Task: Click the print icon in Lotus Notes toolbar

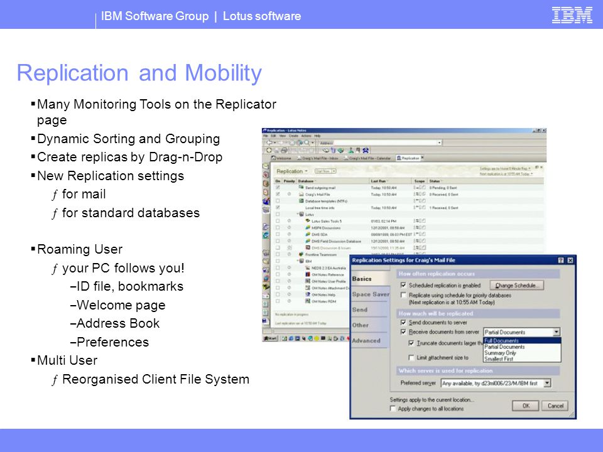Action: coord(285,150)
